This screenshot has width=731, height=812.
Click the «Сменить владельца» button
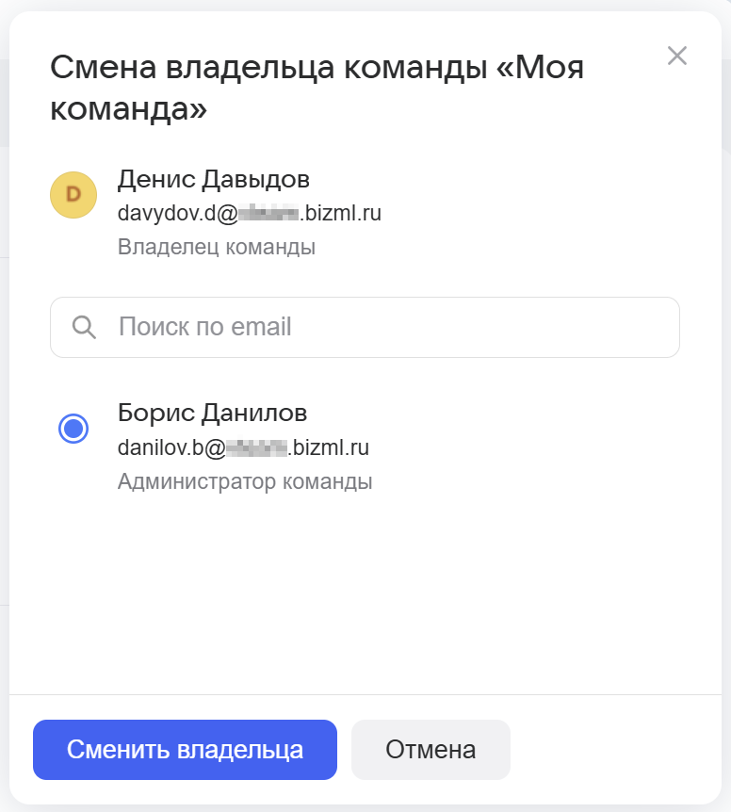click(185, 750)
